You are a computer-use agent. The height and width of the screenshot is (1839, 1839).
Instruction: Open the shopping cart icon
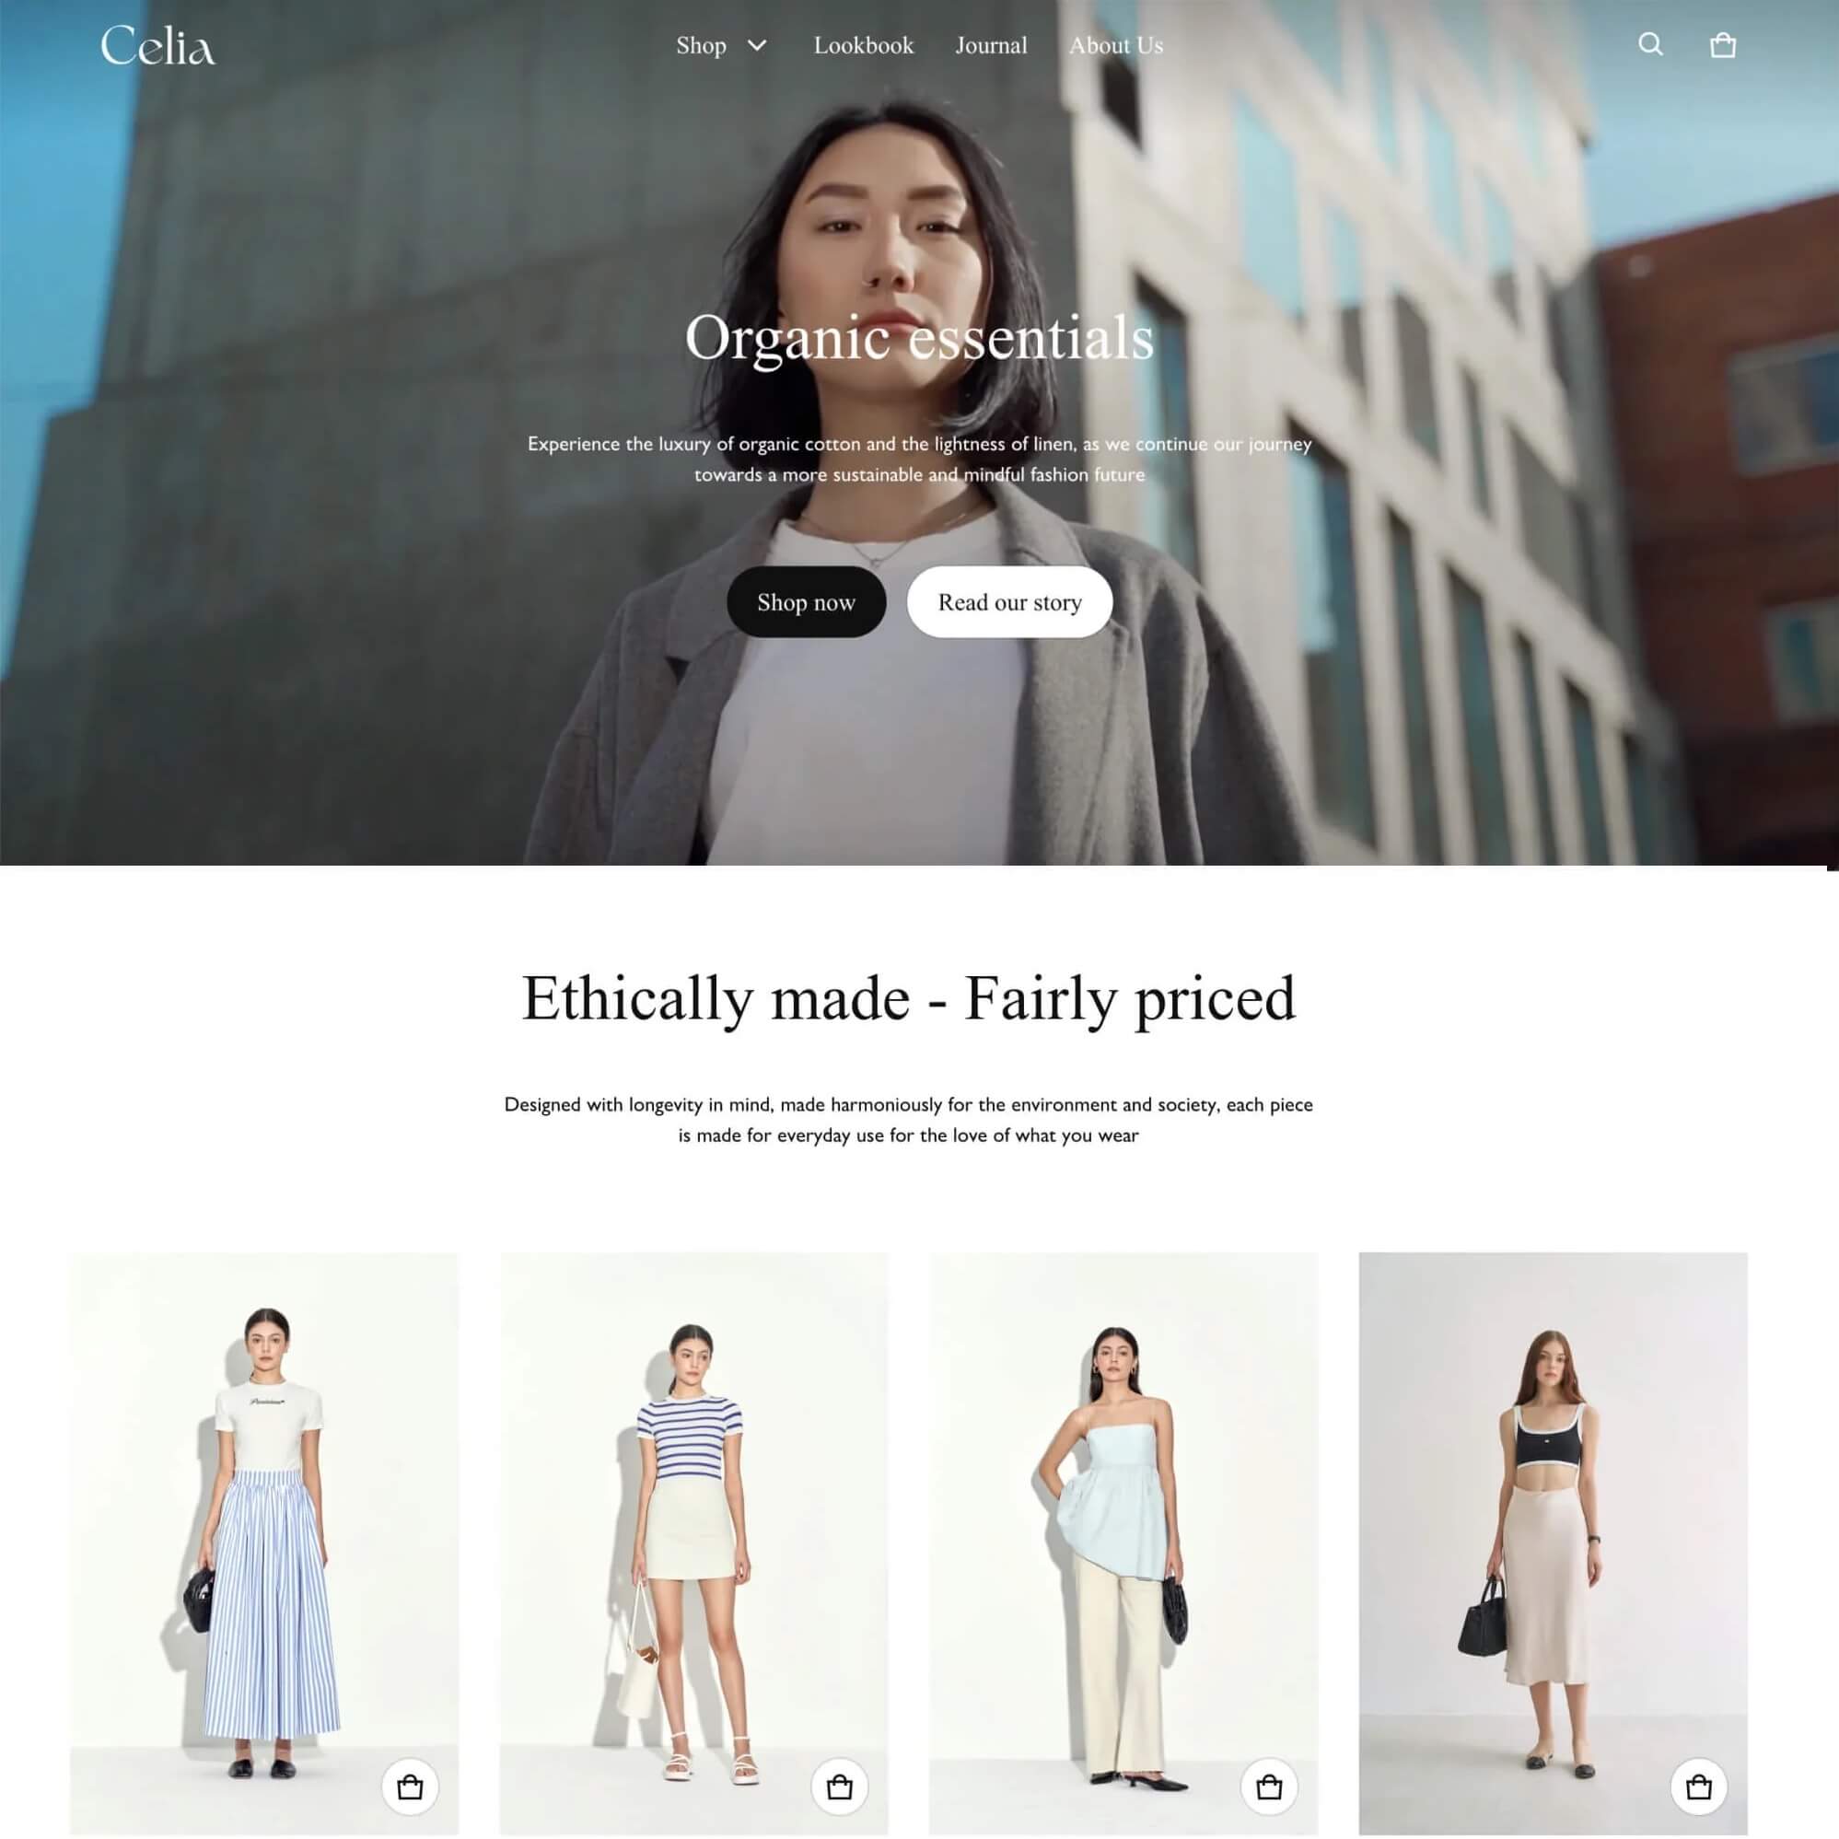[1723, 44]
